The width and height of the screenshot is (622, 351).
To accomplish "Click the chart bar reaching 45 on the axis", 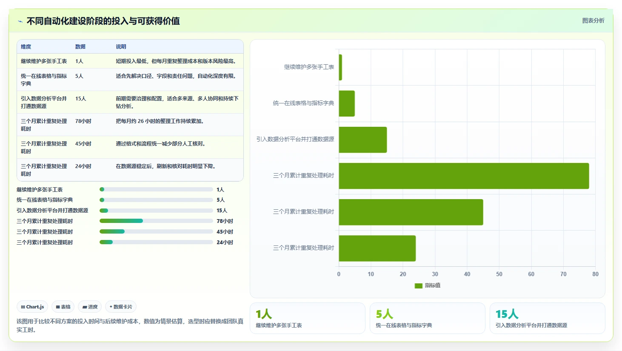I will click(411, 212).
